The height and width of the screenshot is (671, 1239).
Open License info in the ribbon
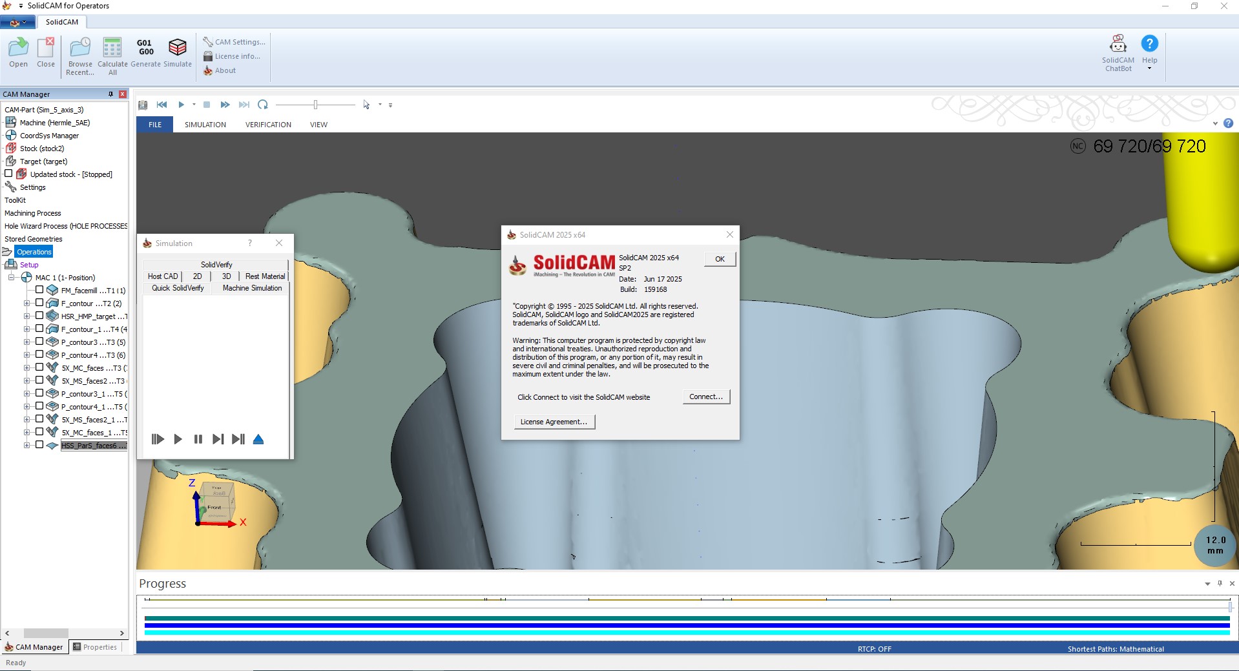pos(231,56)
